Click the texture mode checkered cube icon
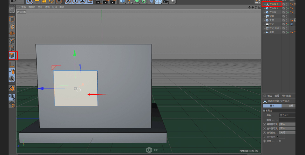The height and width of the screenshot is (155, 305). pos(12,27)
